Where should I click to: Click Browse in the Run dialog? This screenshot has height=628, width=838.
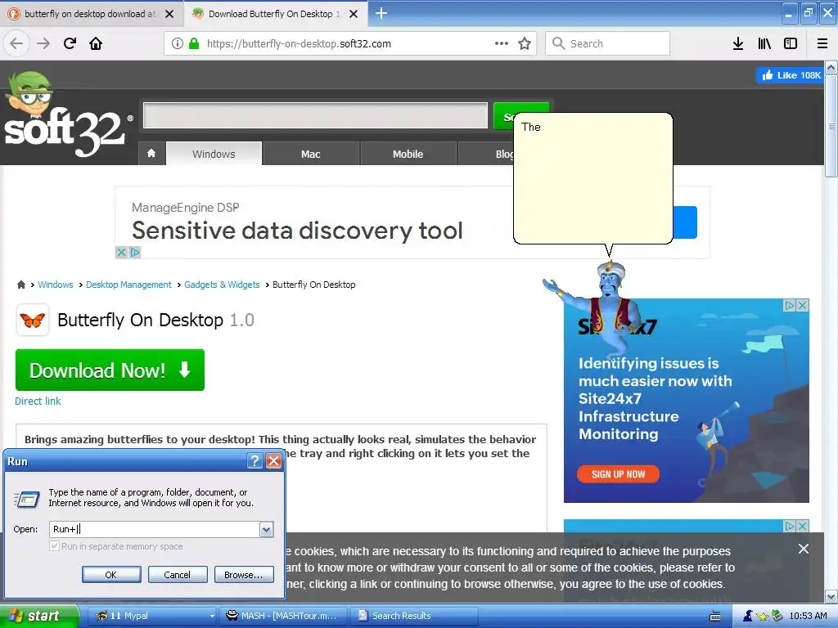tap(244, 575)
